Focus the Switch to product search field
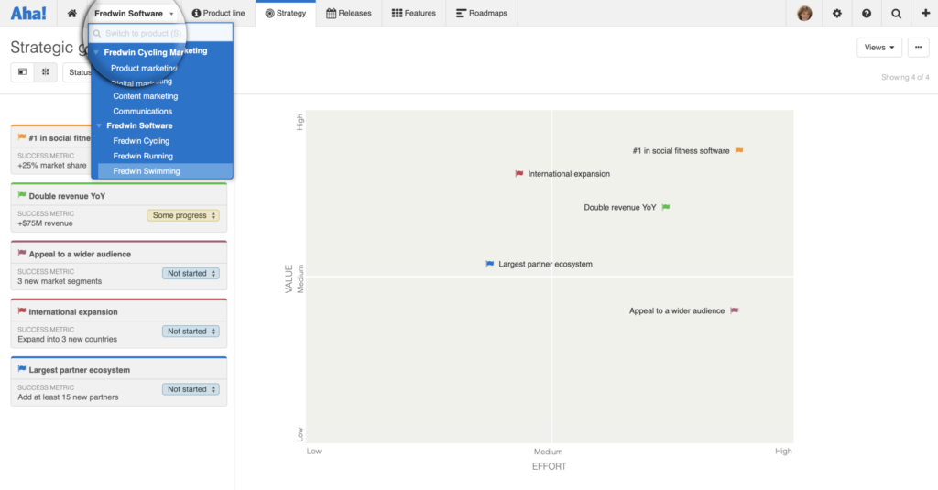Screen dimensions: 938x490 click(161, 34)
